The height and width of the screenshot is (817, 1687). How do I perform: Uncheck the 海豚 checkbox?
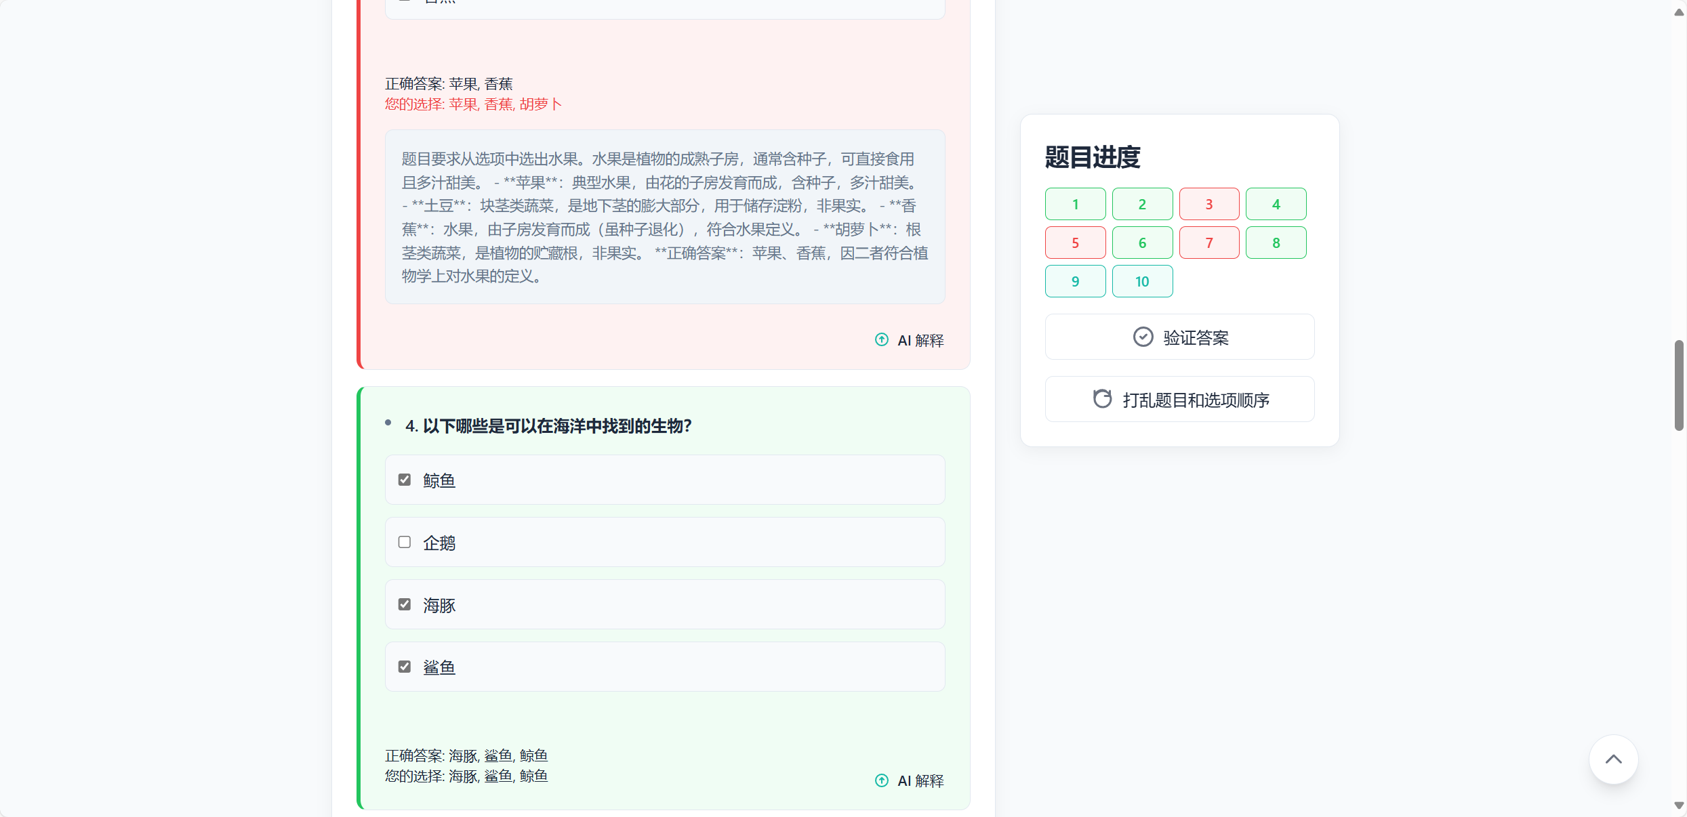pos(405,604)
